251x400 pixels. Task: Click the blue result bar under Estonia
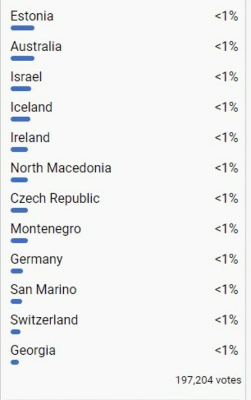[x=22, y=28]
